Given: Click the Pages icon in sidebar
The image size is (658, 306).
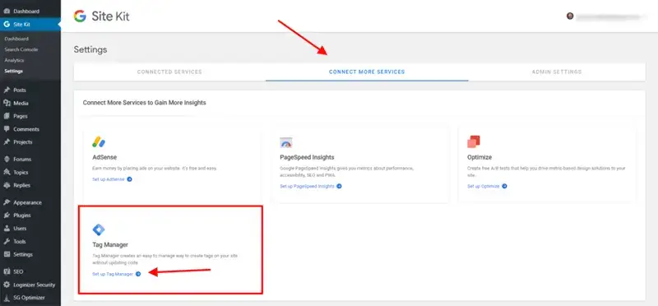Looking at the screenshot, I should pyautogui.click(x=7, y=116).
